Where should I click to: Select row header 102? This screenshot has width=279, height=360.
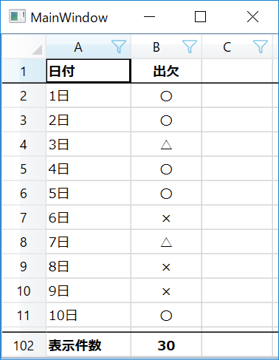coord(24,345)
